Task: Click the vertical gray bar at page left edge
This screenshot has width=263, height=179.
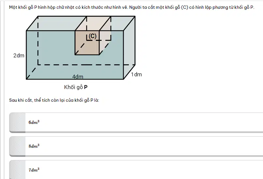Action: click(x=1, y=89)
